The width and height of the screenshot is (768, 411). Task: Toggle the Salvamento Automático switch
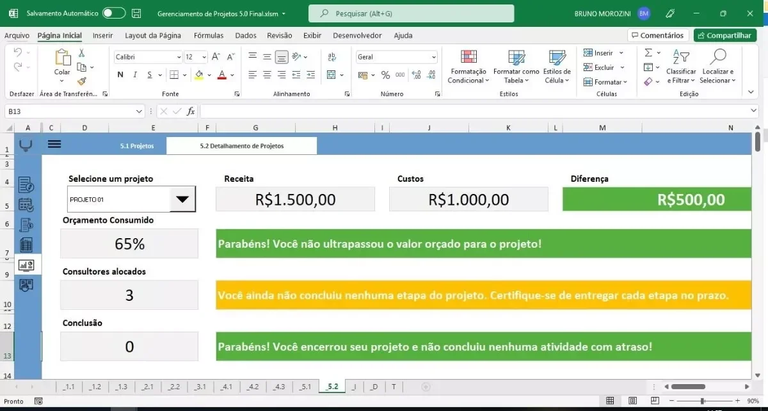(x=114, y=13)
